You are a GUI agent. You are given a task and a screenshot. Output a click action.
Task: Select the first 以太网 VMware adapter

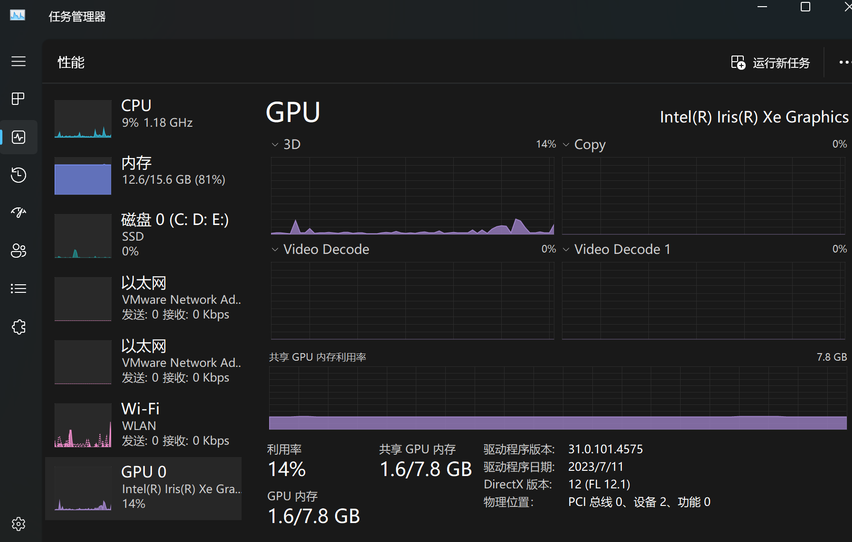pos(143,299)
